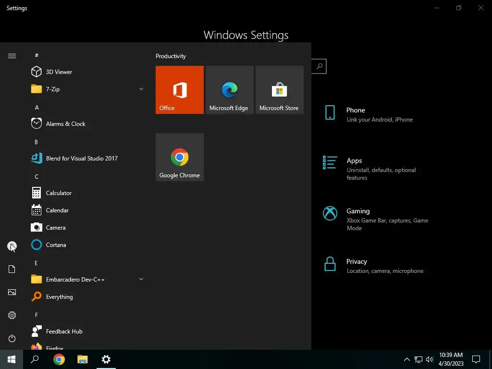Click the letter F section header

pyautogui.click(x=37, y=315)
